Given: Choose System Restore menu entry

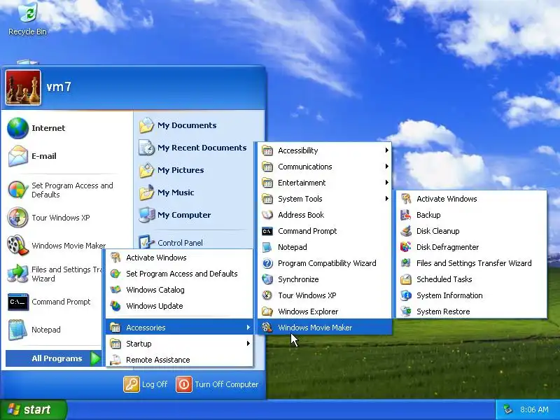Looking at the screenshot, I should pyautogui.click(x=471, y=311).
